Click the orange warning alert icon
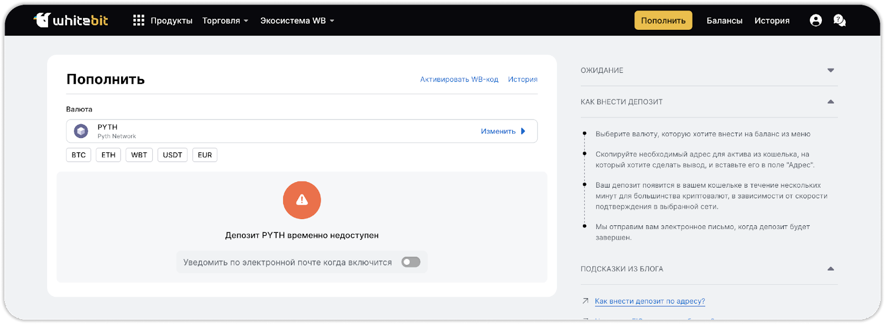885x324 pixels. (x=301, y=200)
